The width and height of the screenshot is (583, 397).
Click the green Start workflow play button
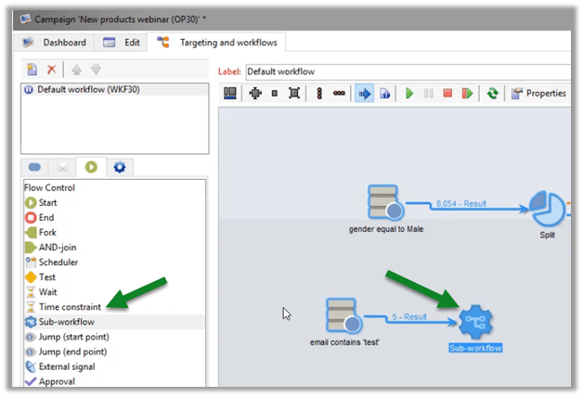click(x=408, y=94)
